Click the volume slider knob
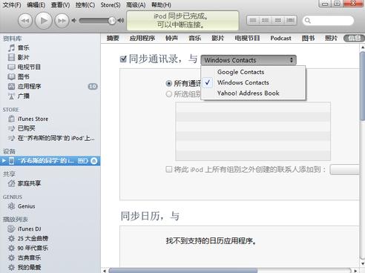This screenshot has height=273, width=365. (x=112, y=21)
